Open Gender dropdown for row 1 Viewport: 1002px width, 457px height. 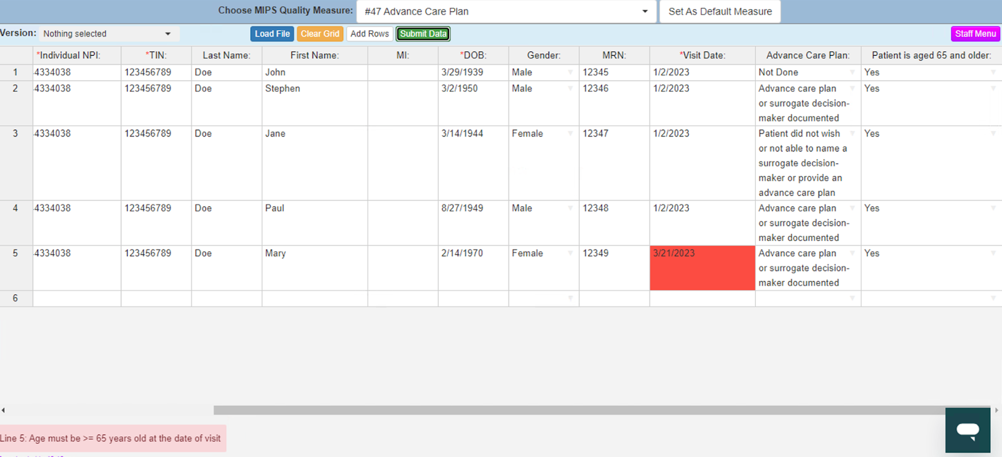570,73
